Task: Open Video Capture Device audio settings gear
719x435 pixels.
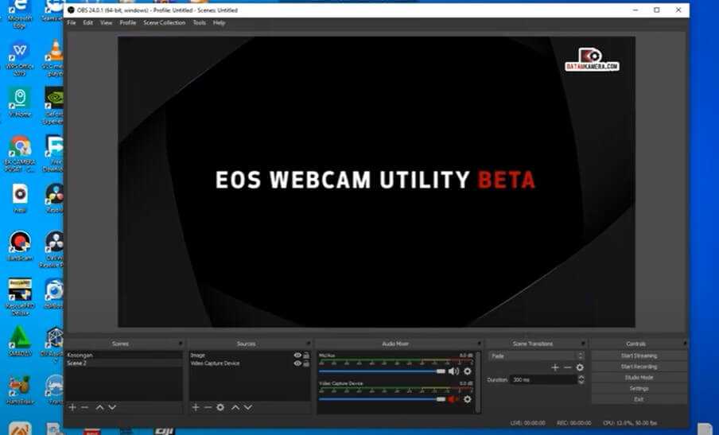Action: pyautogui.click(x=467, y=399)
